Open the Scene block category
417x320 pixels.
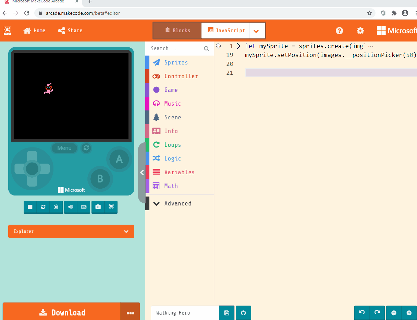pyautogui.click(x=180, y=117)
